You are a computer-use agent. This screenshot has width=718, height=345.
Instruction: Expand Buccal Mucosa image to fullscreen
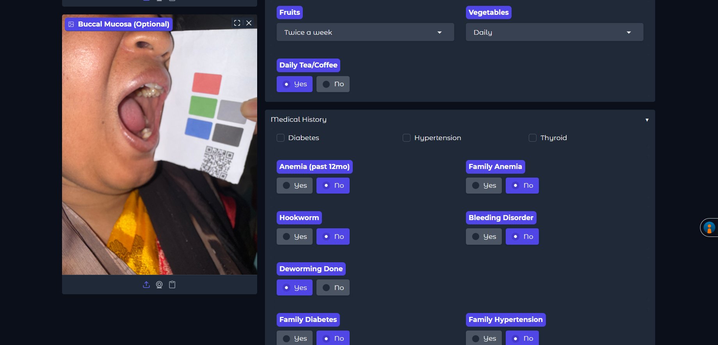[237, 23]
